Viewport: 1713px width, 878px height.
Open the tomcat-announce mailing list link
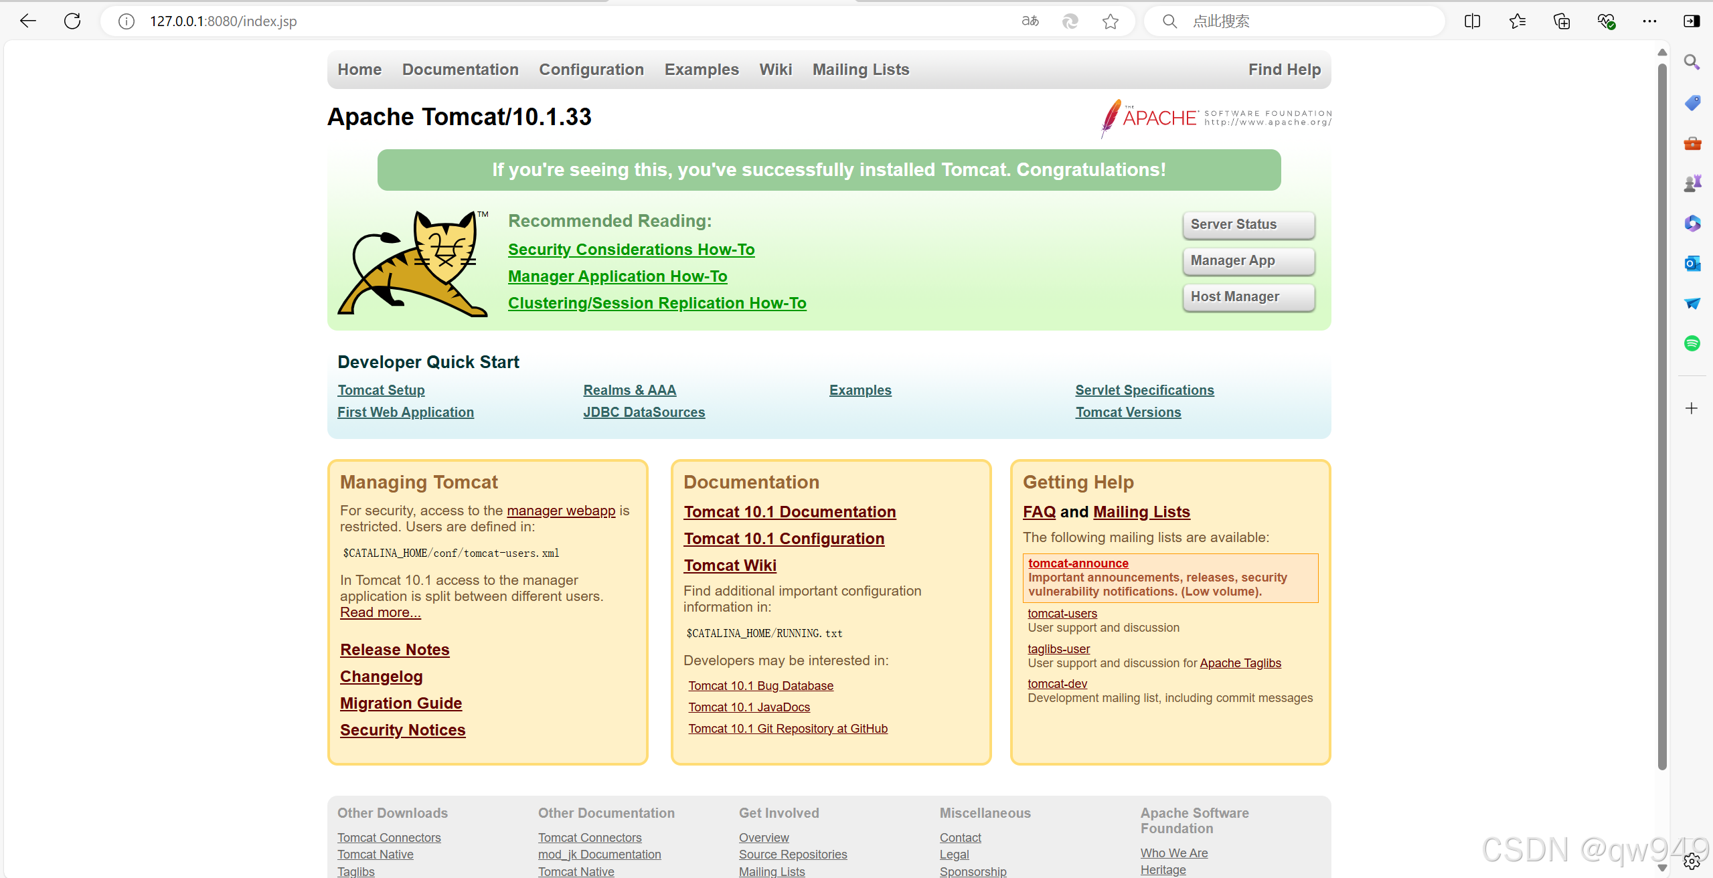(x=1078, y=563)
